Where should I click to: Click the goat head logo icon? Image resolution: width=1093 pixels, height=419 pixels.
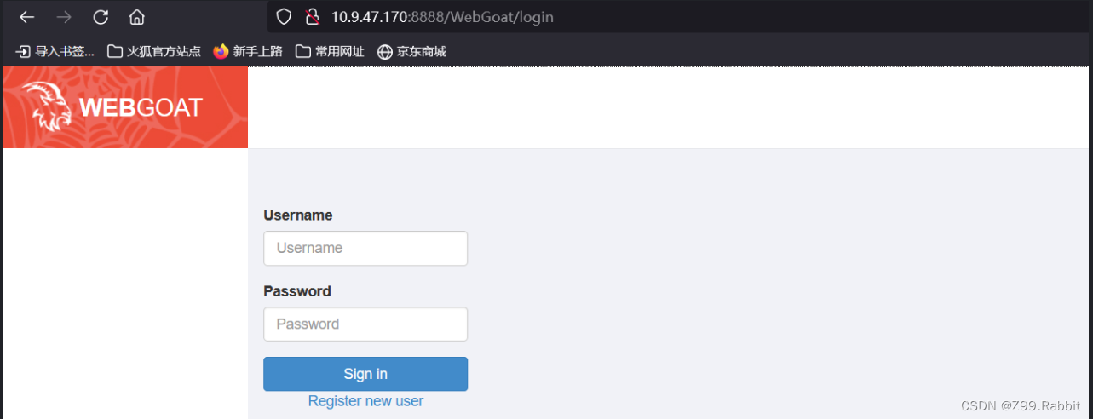click(x=48, y=107)
